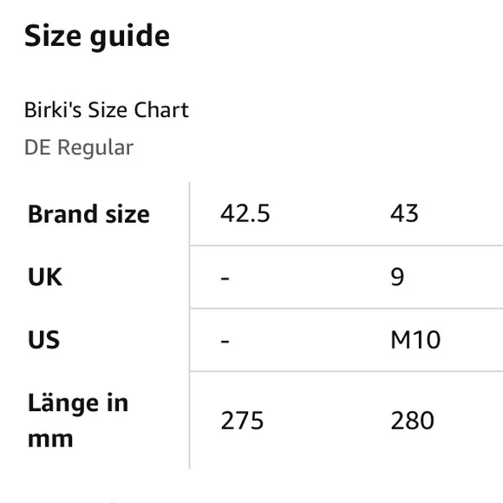
Task: Click the UK dash cell under 42.5
Action: [x=225, y=278]
